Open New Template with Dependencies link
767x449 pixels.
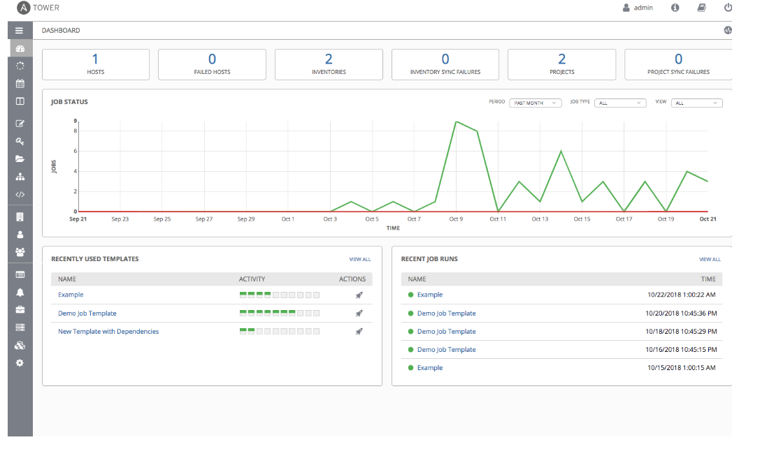click(x=108, y=331)
